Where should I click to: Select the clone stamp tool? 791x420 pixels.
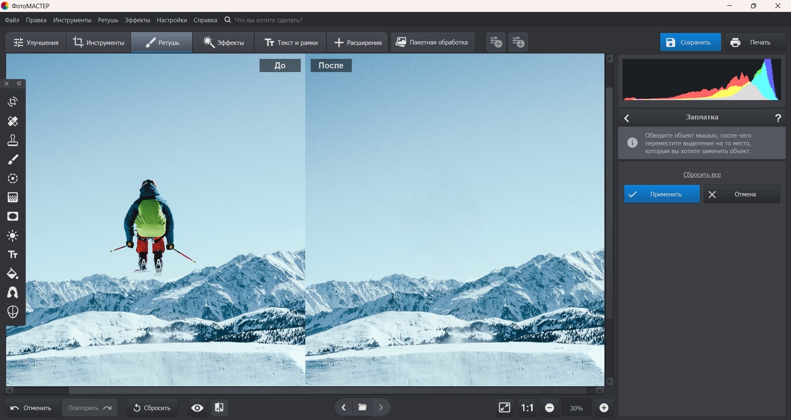coord(13,140)
